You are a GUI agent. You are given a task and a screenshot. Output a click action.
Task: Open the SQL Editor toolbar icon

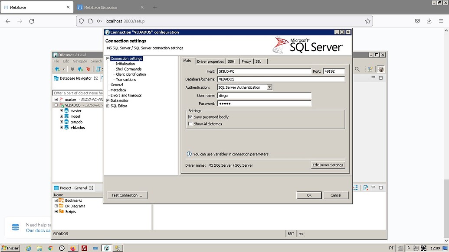(x=98, y=69)
